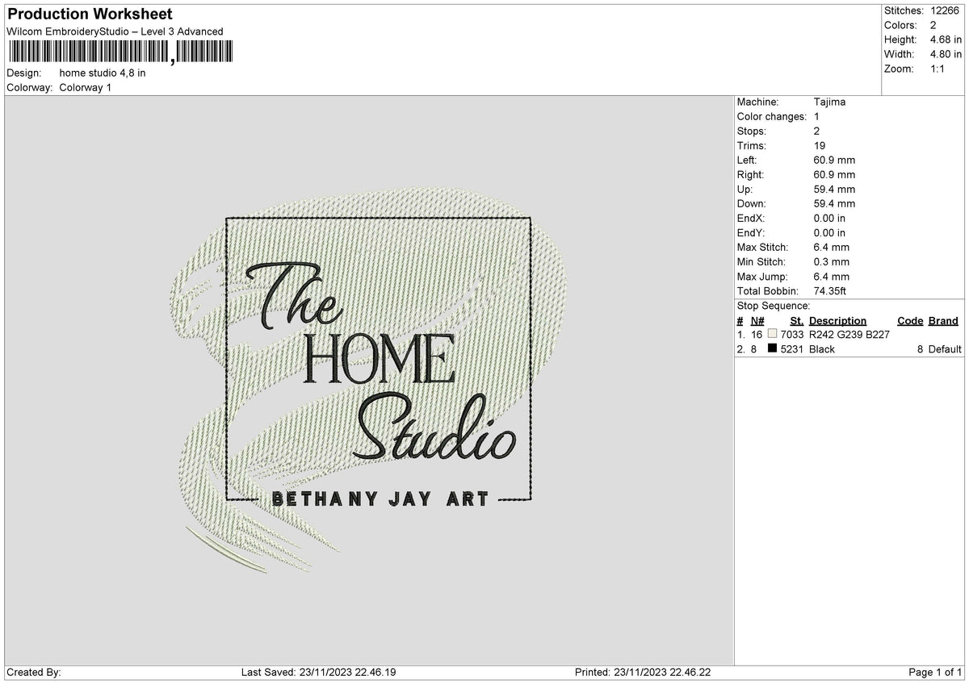Click the 'Brand' column header
The width and height of the screenshot is (969, 684).
[x=943, y=320]
